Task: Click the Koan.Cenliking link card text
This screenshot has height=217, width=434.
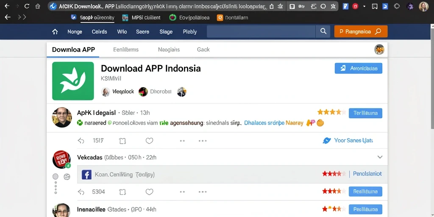Action: (125, 175)
